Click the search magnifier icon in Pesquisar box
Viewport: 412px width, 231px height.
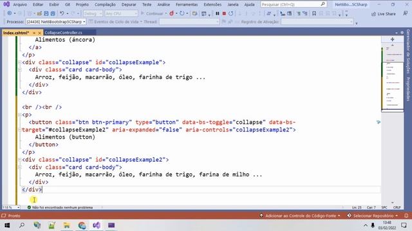[323, 4]
